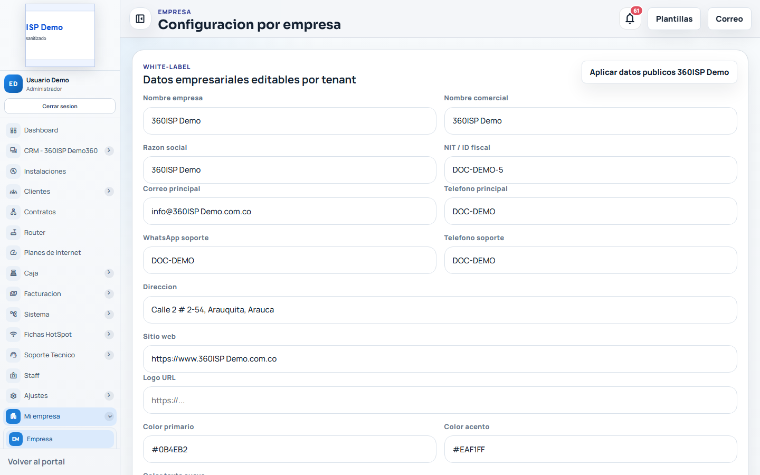The width and height of the screenshot is (760, 475).
Task: Focus the WhatsApp soporte field
Action: click(290, 261)
